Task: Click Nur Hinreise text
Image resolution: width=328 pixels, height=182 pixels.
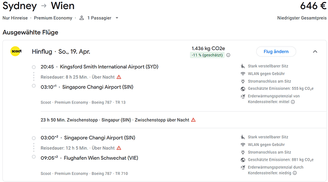Action: tap(15, 18)
